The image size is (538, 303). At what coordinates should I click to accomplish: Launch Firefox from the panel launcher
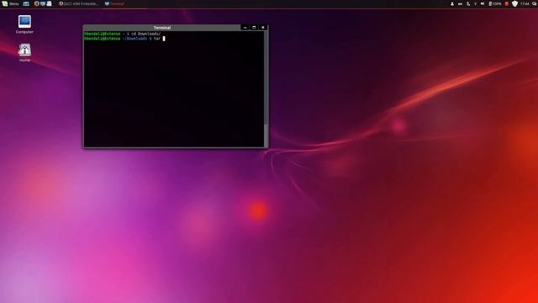click(37, 3)
